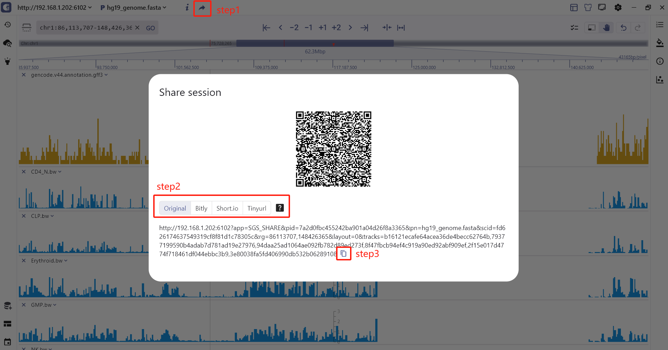Jump to chromosome end
Image resolution: width=668 pixels, height=350 pixels.
point(364,28)
